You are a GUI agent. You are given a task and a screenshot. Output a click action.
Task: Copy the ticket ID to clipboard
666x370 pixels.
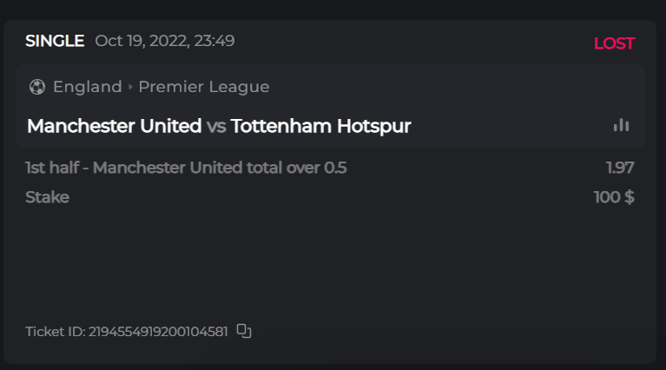point(244,331)
